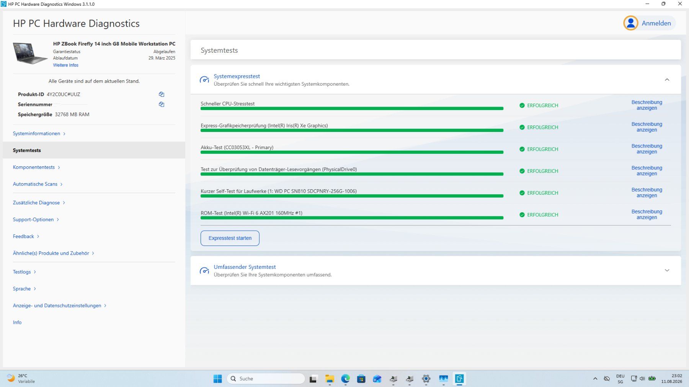Click the ZBook laptop thumbnail image
689x387 pixels.
30,53
